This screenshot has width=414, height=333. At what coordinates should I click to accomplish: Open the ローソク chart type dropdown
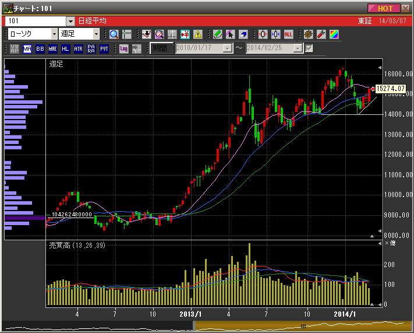54,34
